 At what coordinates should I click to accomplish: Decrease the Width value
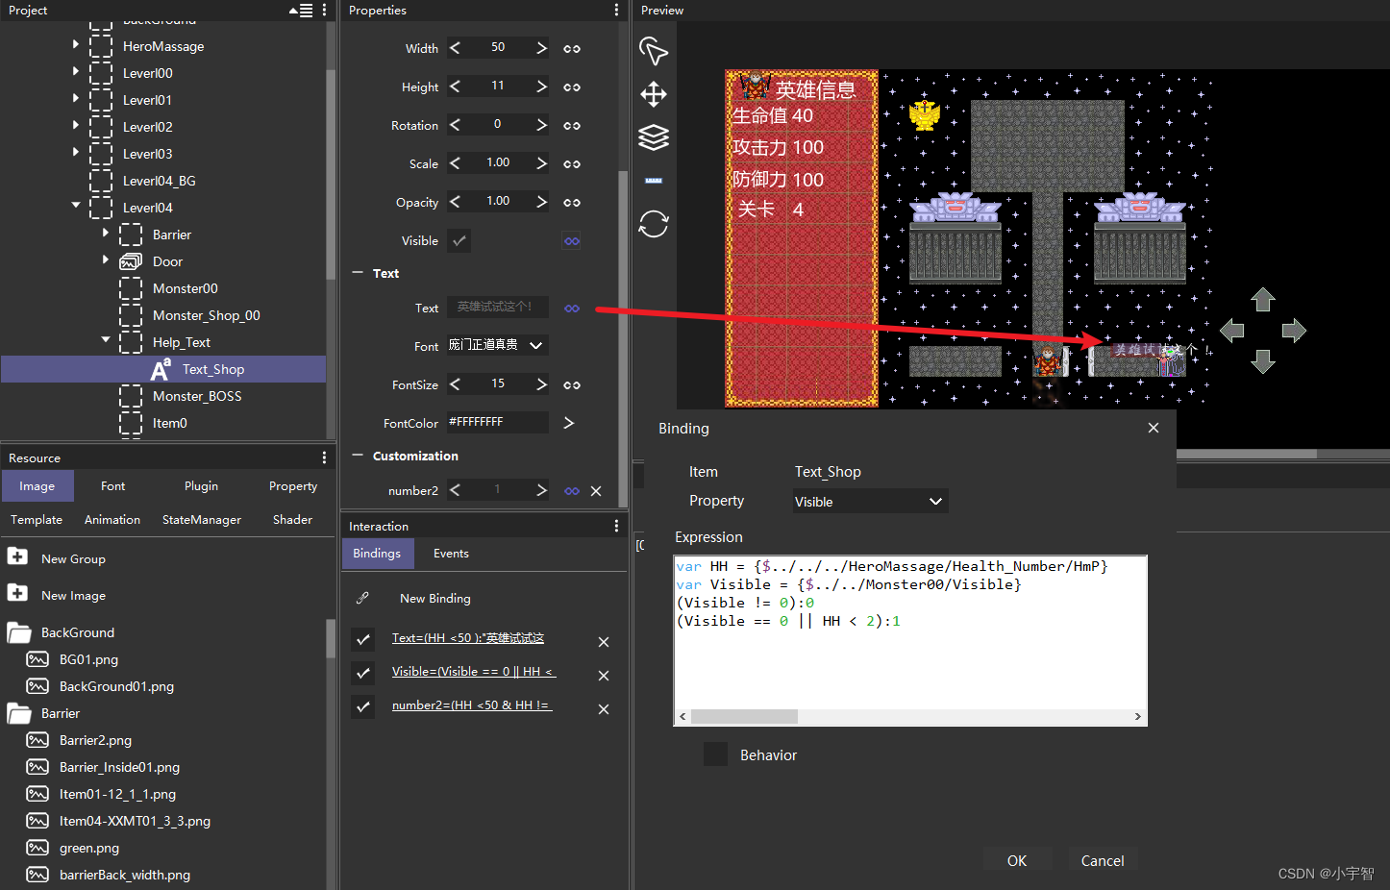456,48
